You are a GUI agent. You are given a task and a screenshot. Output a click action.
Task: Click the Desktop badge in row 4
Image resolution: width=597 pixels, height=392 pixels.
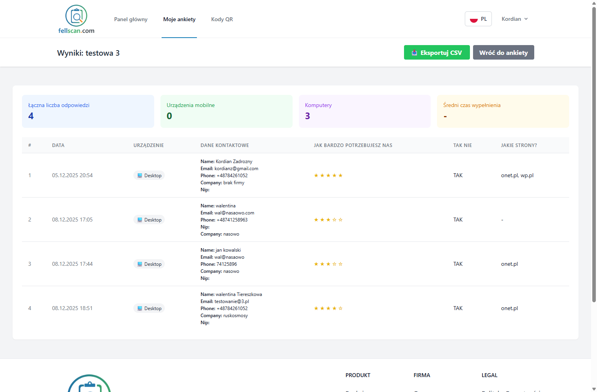[x=149, y=309]
